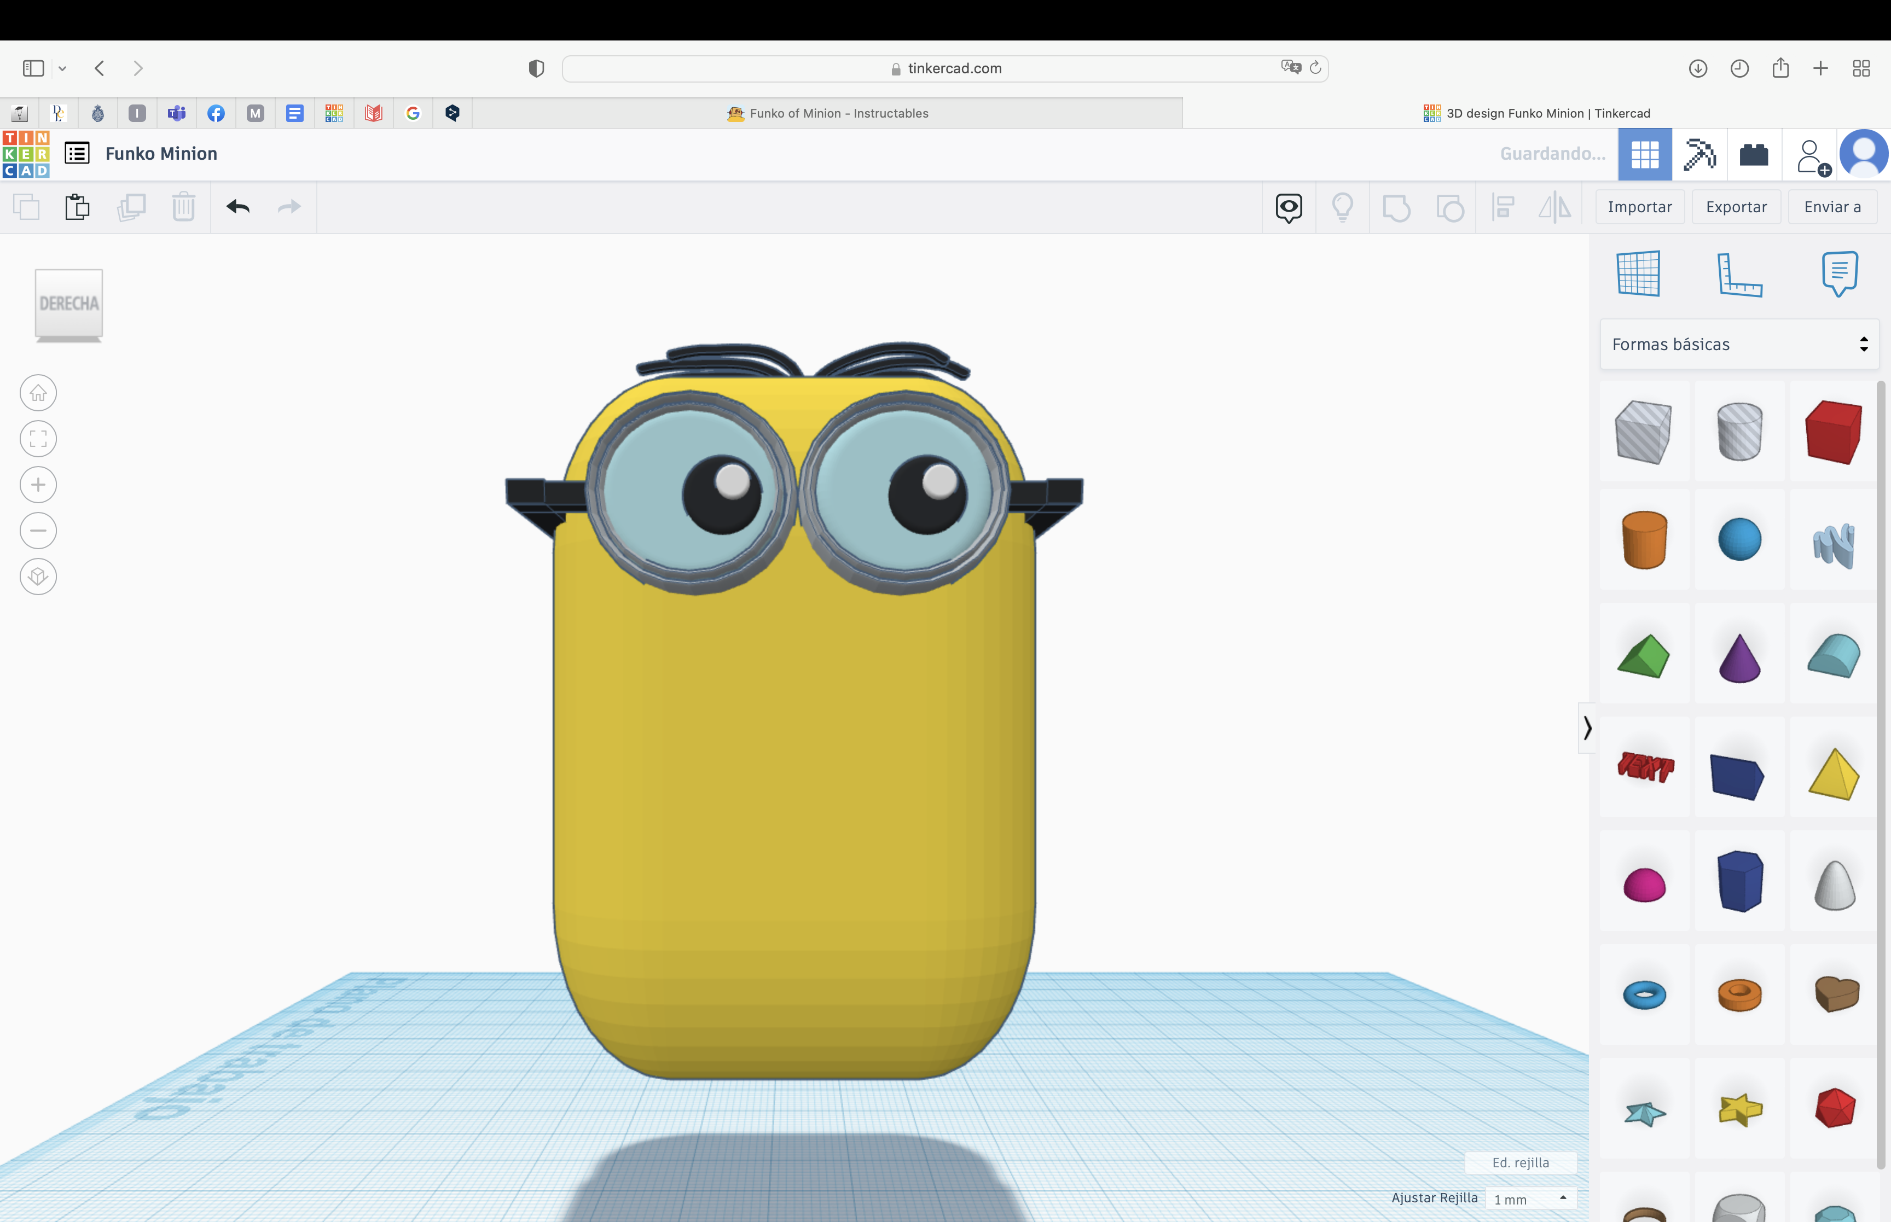Select the navy wedge shape
Viewport: 1891px width, 1222px height.
pyautogui.click(x=1737, y=776)
